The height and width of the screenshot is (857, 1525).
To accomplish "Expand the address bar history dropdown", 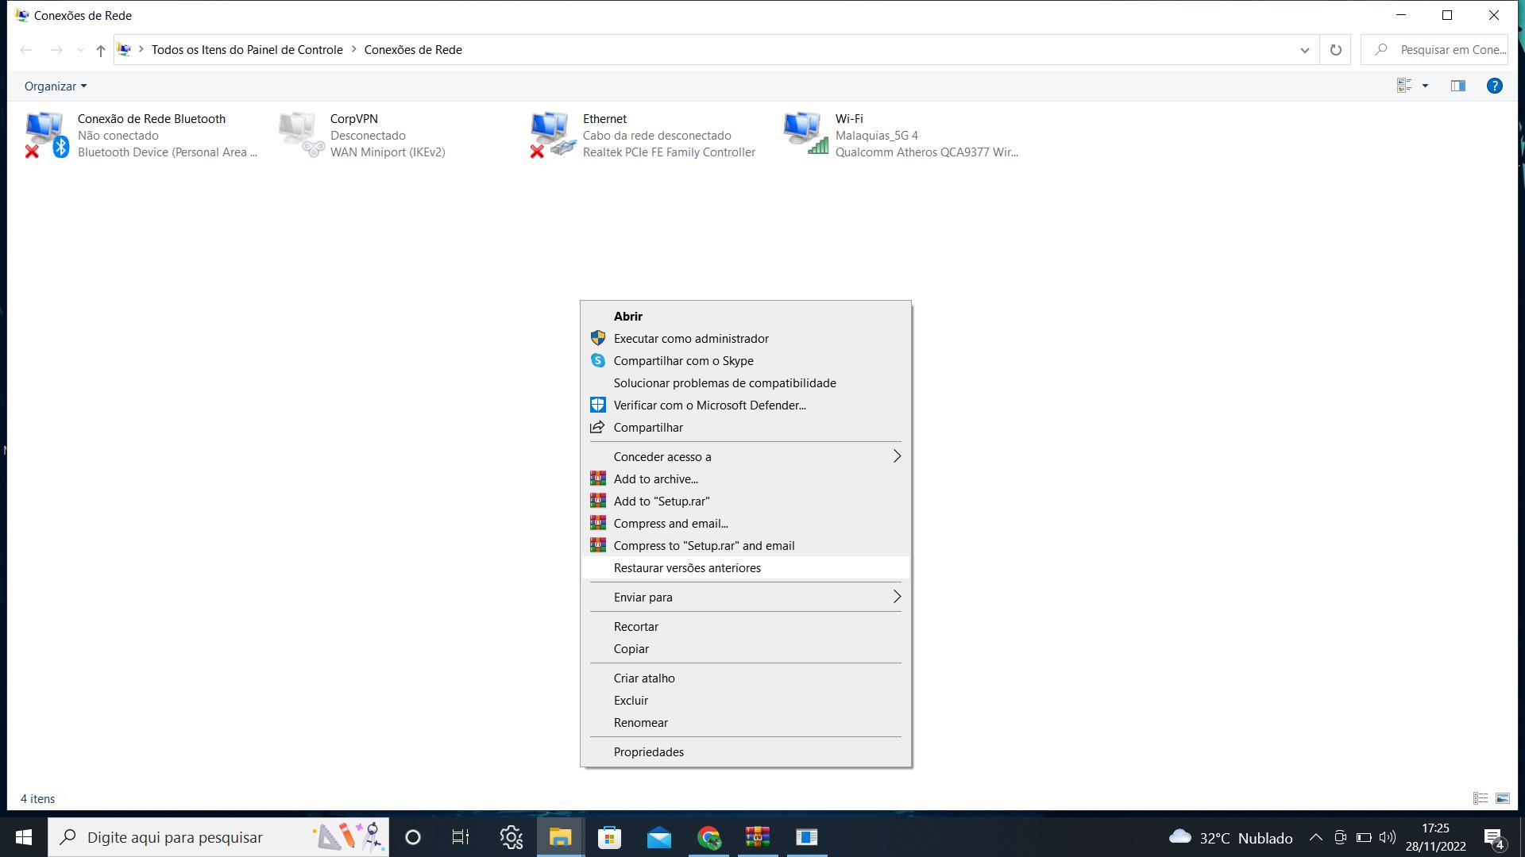I will coord(1304,50).
